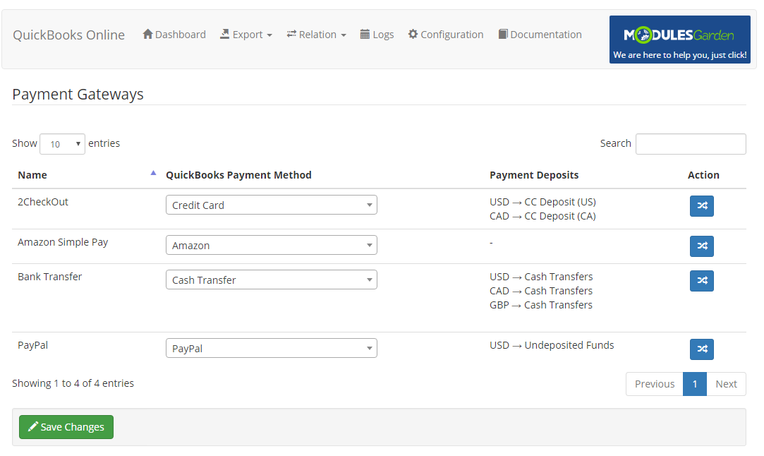
Task: Click the shuffle action button for Amazon Simple Pay
Action: [x=702, y=246]
